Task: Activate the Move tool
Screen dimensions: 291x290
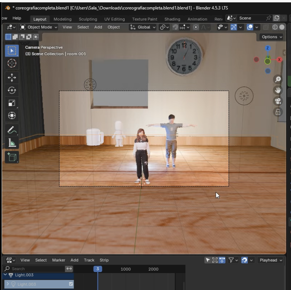Action: pyautogui.click(x=12, y=77)
